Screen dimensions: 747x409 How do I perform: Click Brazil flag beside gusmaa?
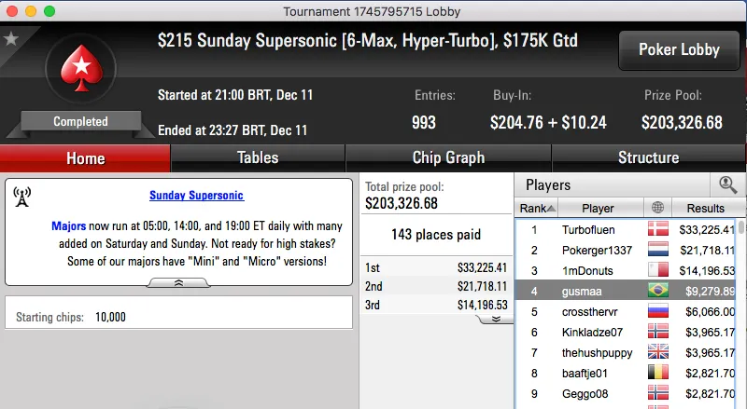(657, 291)
